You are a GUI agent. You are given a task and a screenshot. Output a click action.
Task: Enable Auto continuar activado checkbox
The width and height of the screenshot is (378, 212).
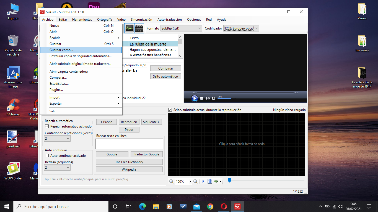[x=47, y=156]
